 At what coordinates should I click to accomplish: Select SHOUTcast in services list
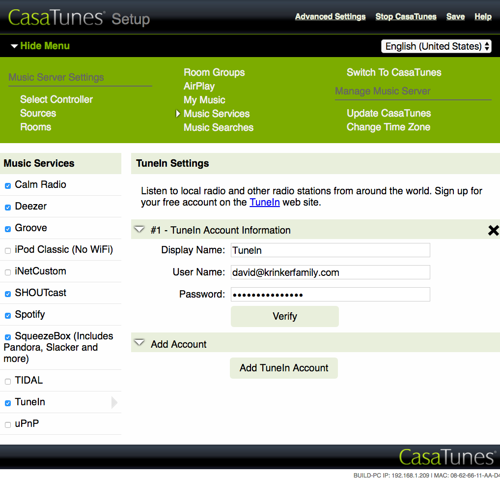(40, 293)
